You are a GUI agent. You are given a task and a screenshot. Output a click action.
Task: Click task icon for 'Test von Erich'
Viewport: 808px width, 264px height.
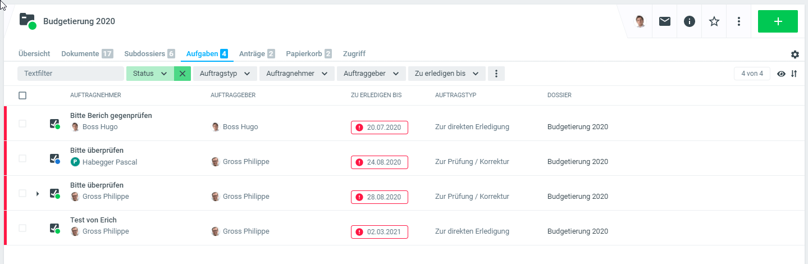pyautogui.click(x=54, y=228)
